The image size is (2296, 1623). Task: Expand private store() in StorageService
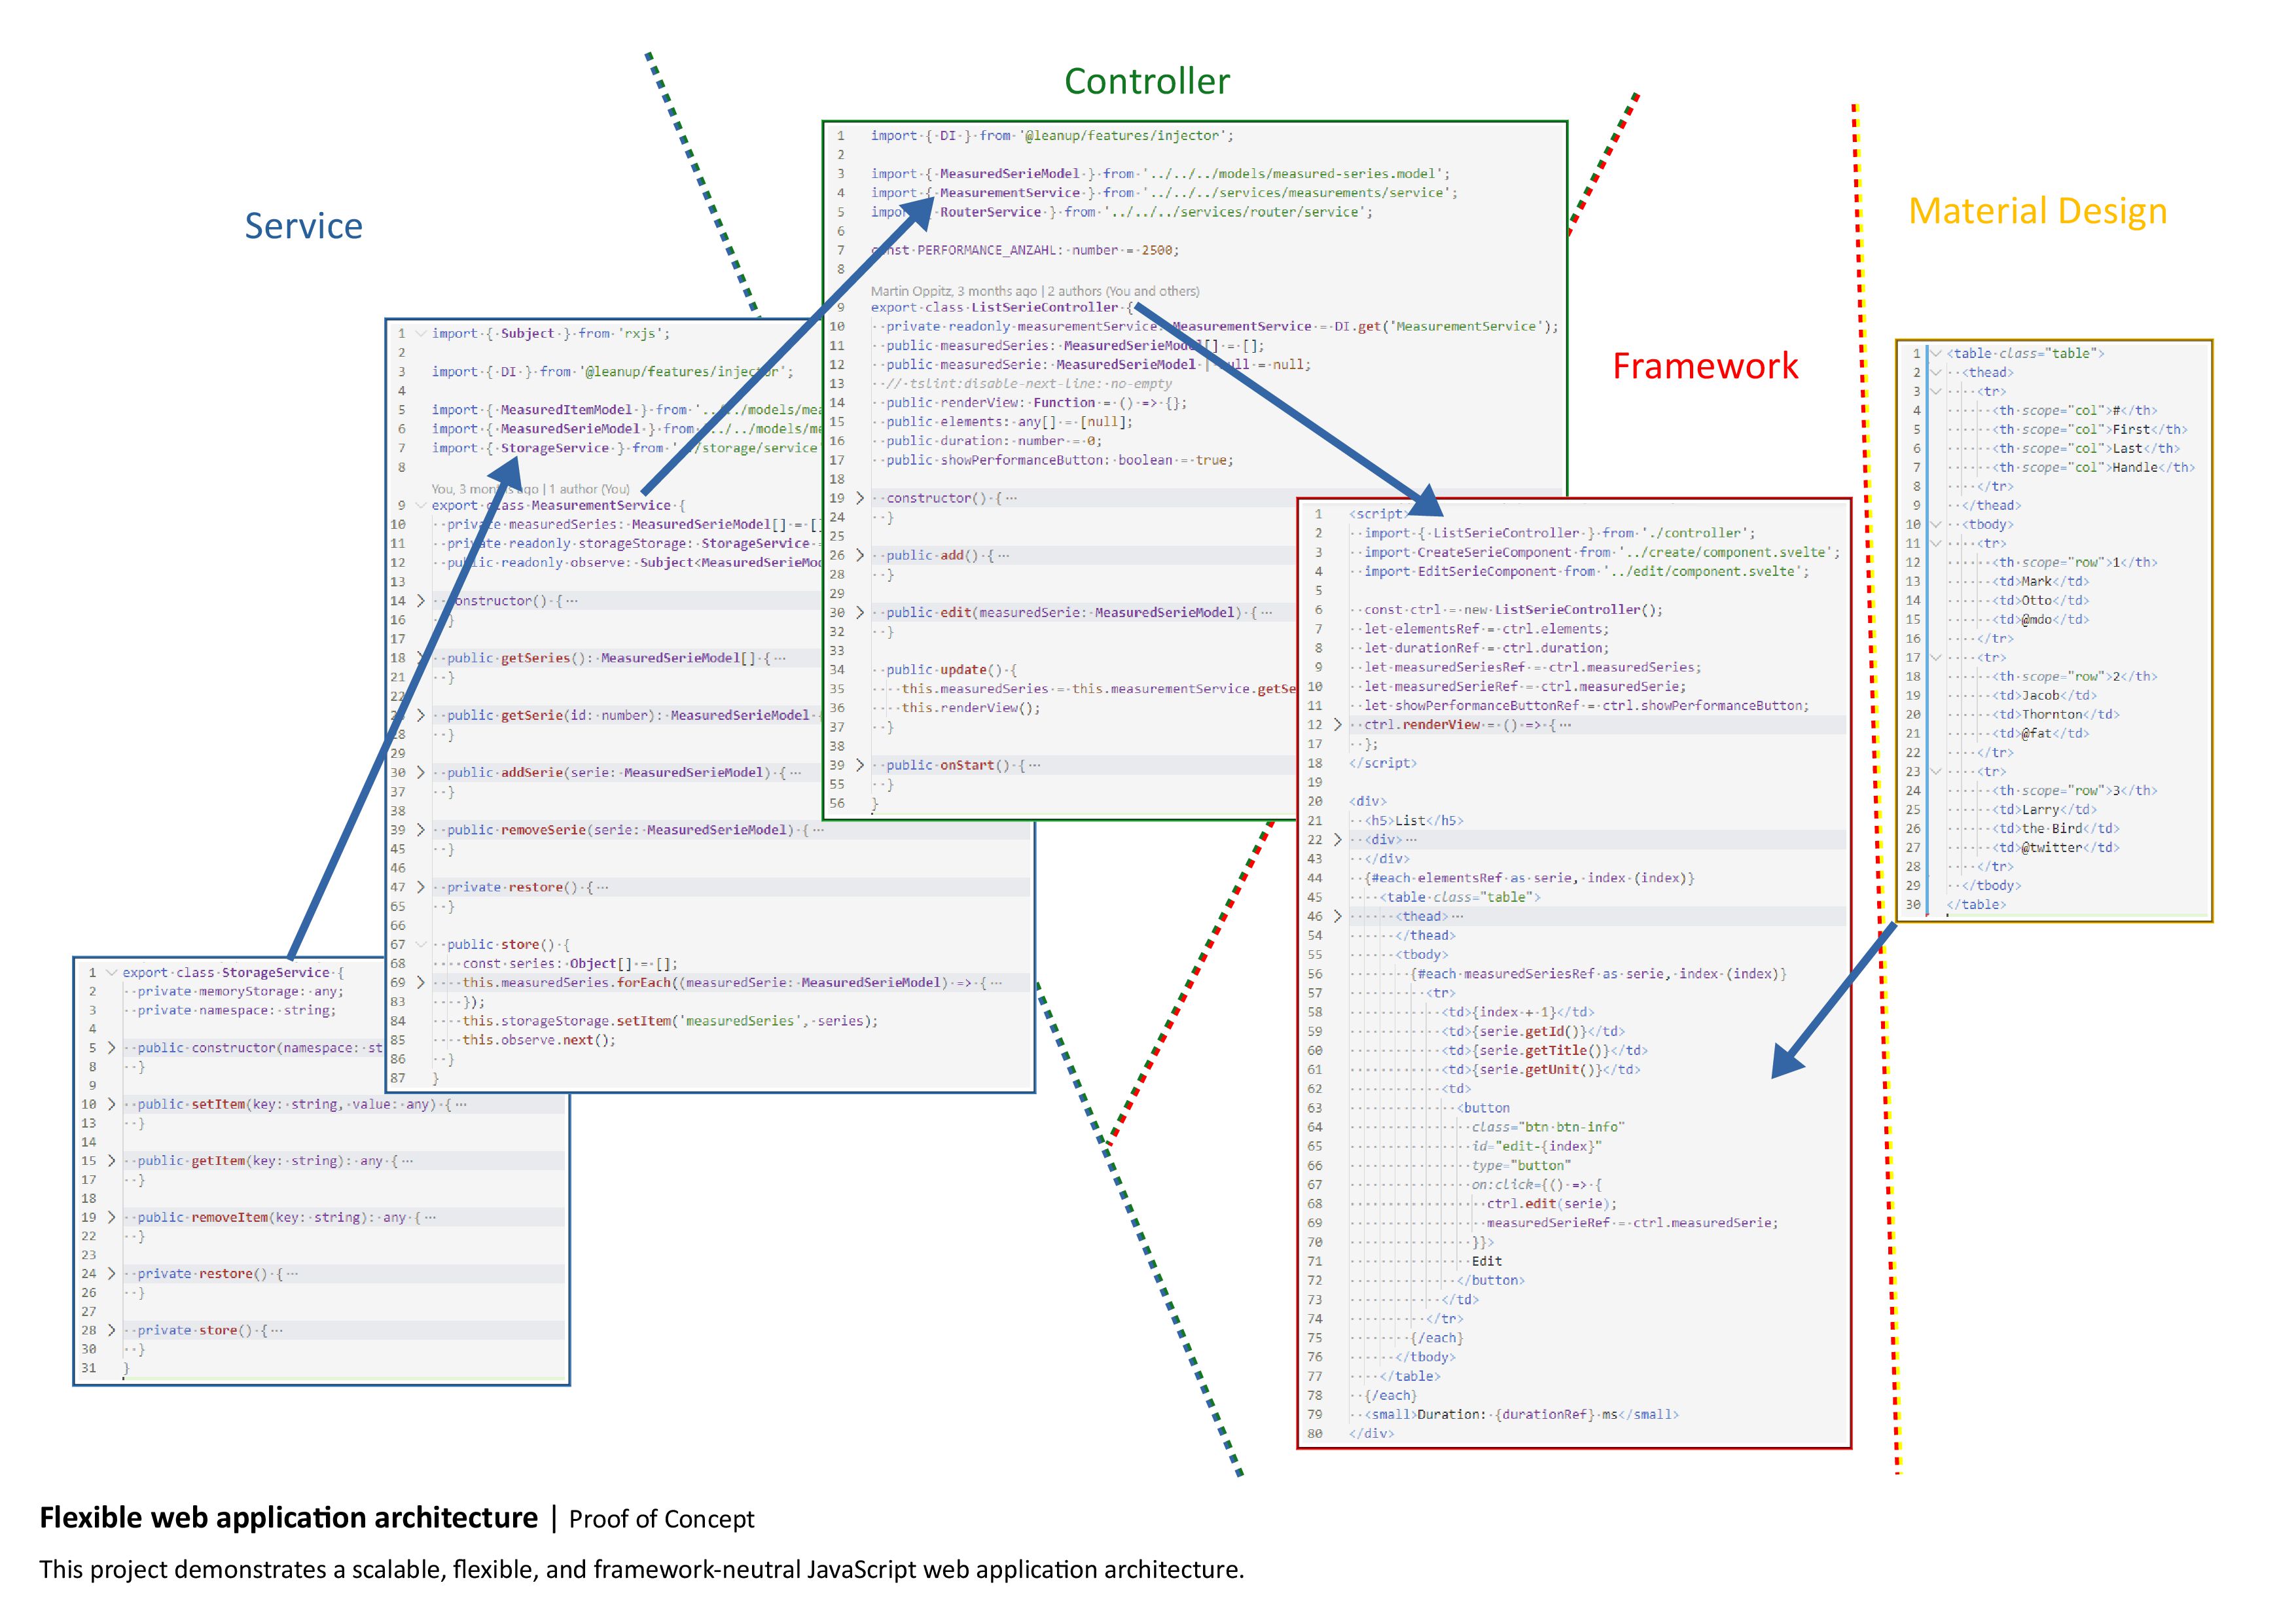point(111,1330)
